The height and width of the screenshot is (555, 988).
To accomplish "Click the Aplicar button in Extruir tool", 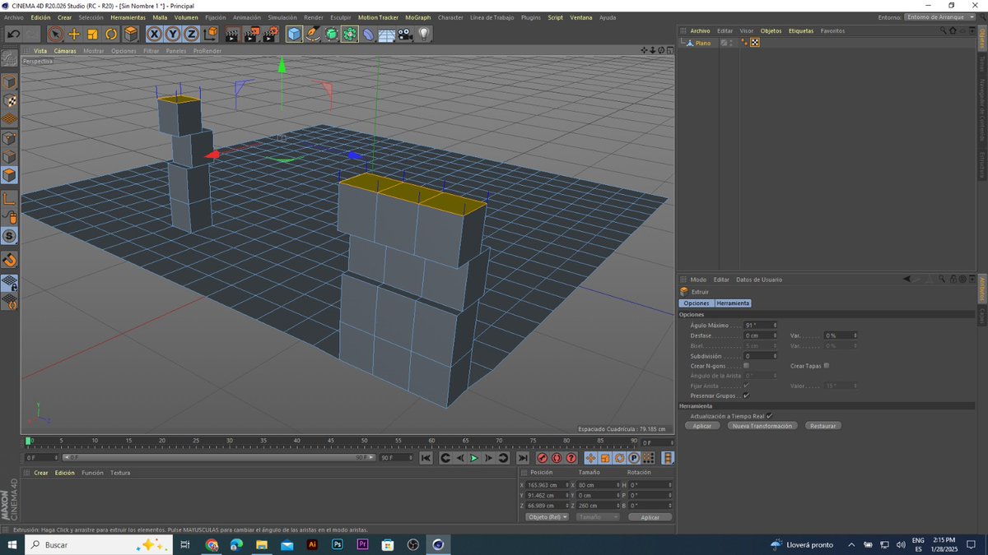I will pos(702,426).
